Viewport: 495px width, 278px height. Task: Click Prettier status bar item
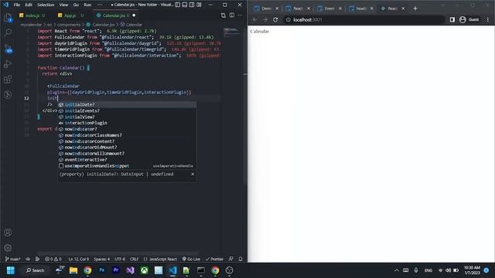click(214, 259)
